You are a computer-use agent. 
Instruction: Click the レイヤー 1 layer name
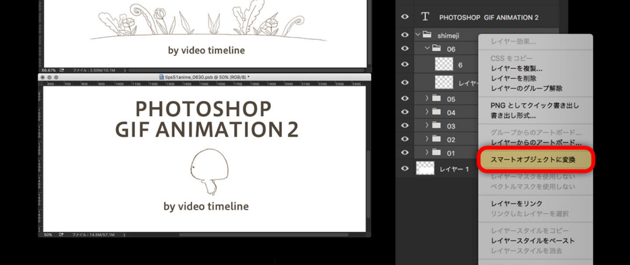click(454, 169)
